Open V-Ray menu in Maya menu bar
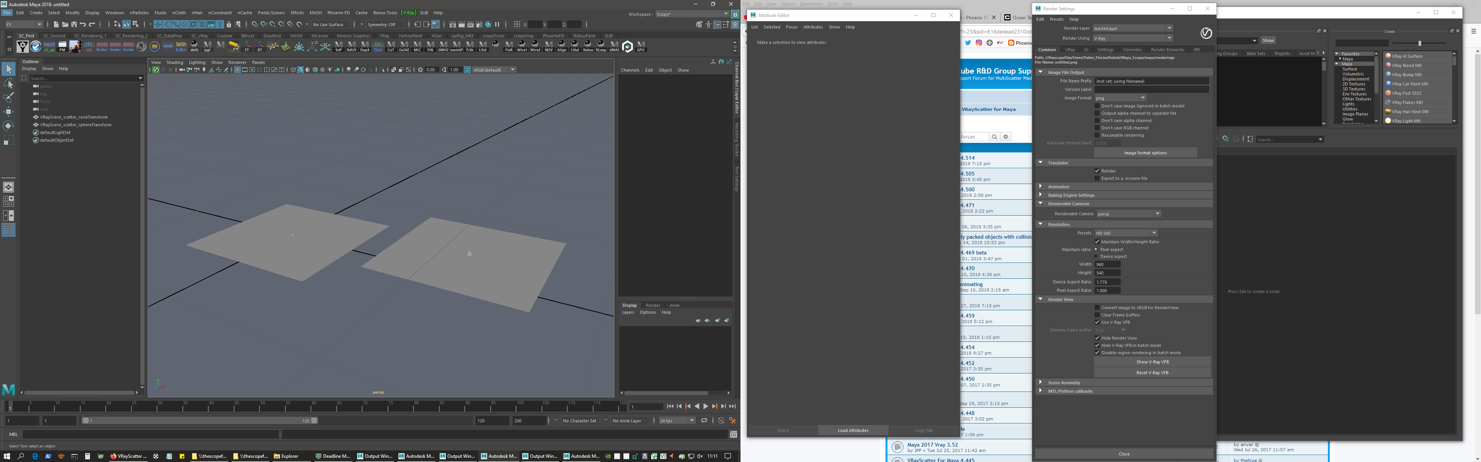1481x462 pixels. [408, 13]
